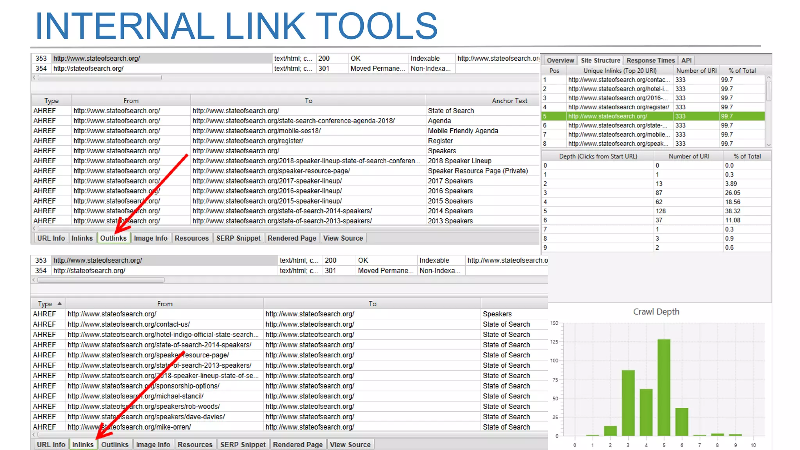Viewport: 800px width, 450px height.
Task: Select the API tab
Action: 686,60
